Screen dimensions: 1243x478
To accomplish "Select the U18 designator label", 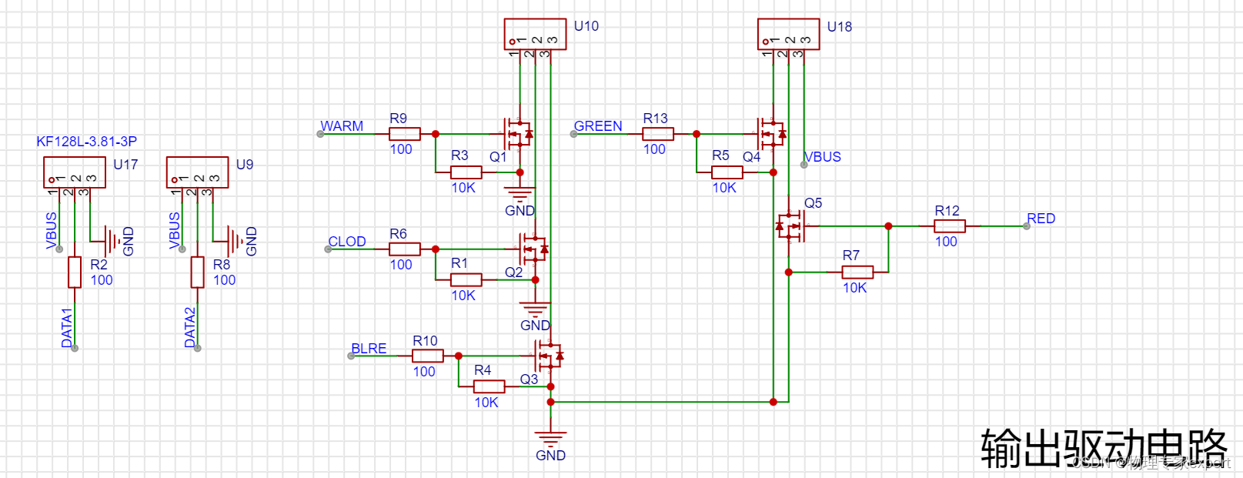I will pyautogui.click(x=840, y=27).
